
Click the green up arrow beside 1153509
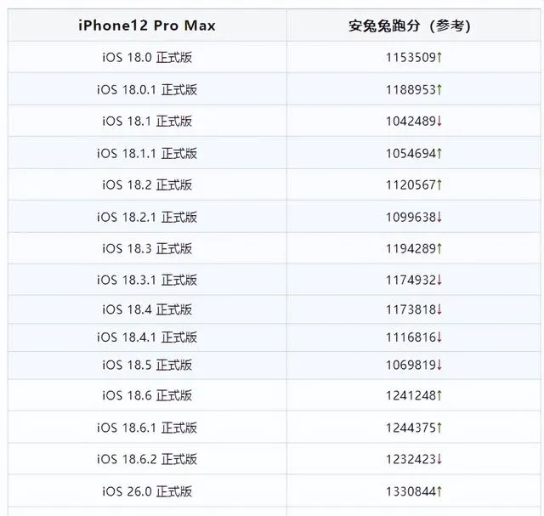coord(439,57)
